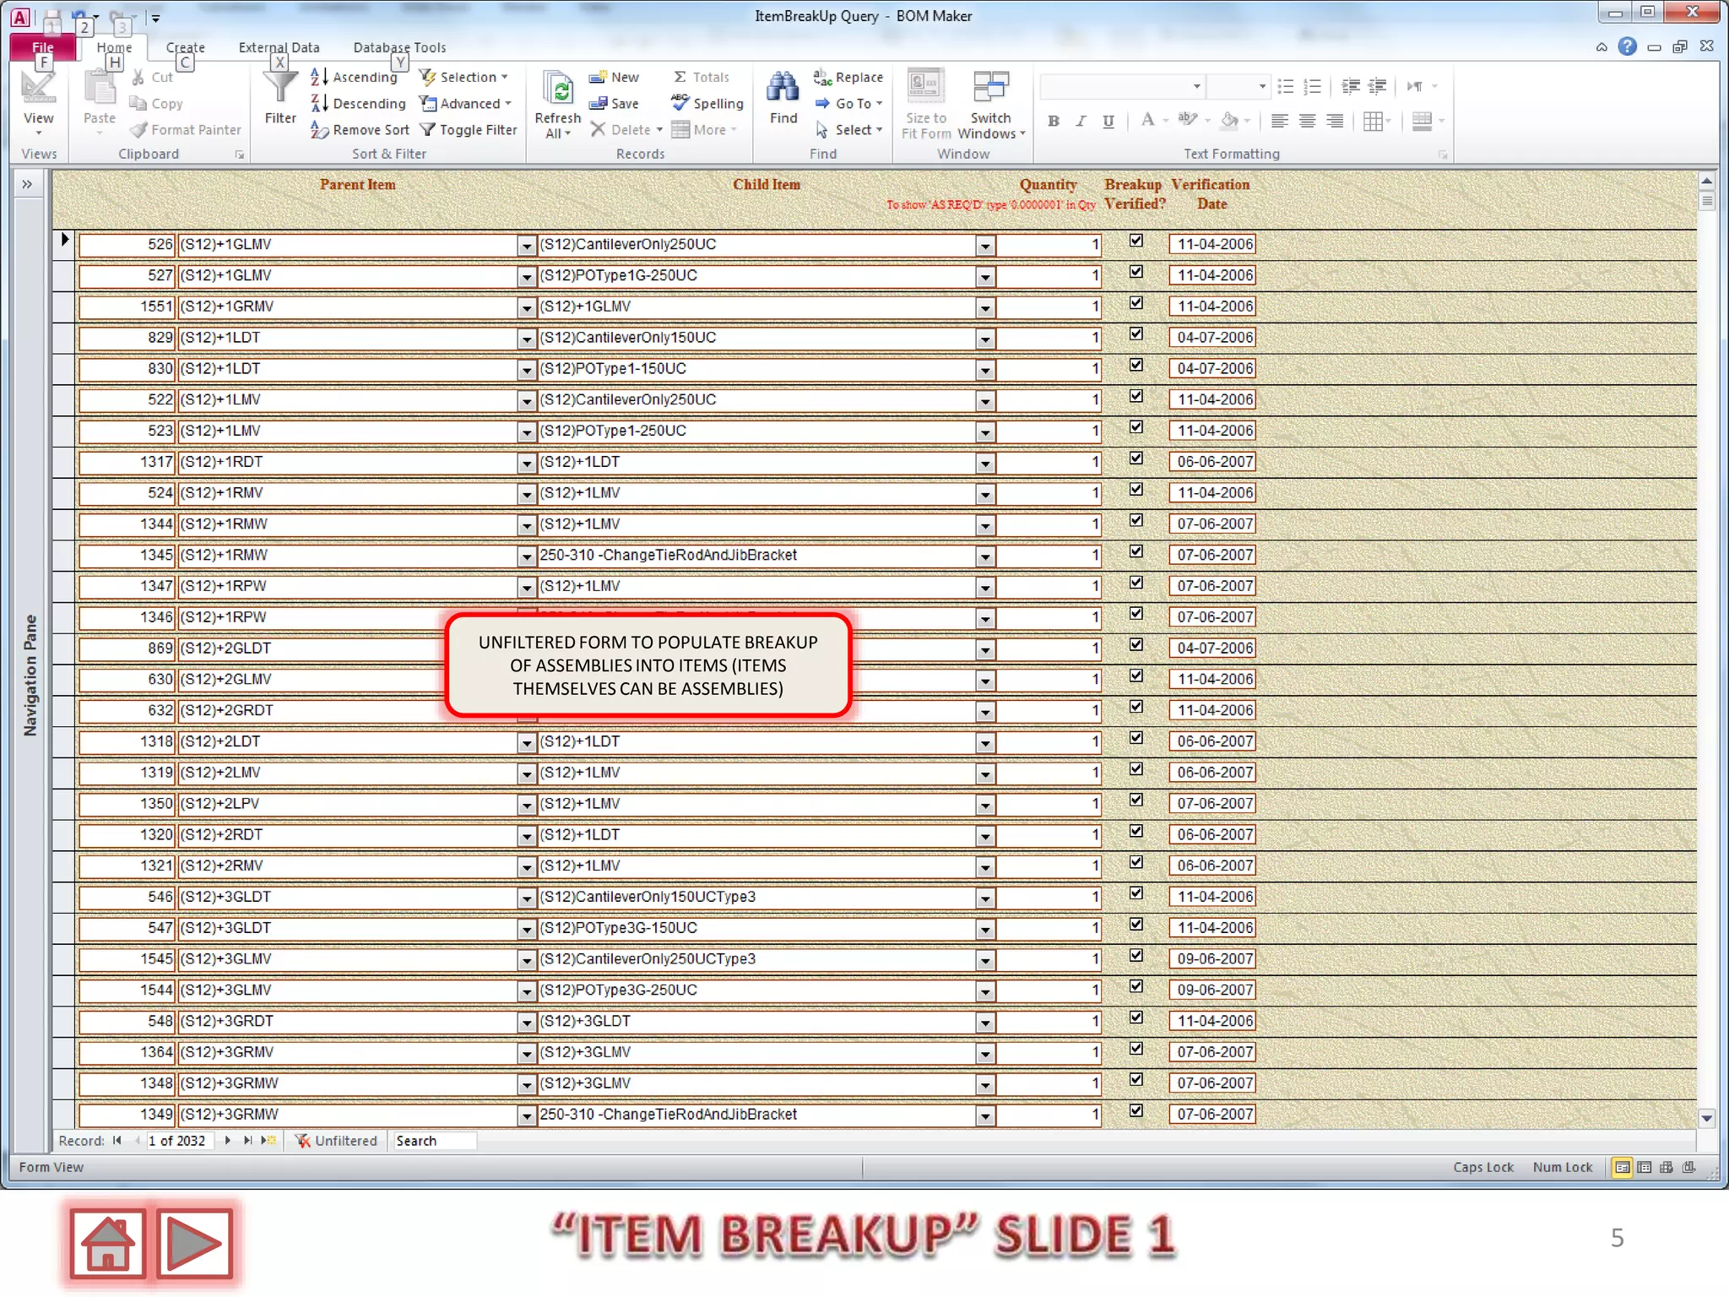Image resolution: width=1729 pixels, height=1297 pixels.
Task: Click the Refresh All icon
Action: click(x=558, y=90)
